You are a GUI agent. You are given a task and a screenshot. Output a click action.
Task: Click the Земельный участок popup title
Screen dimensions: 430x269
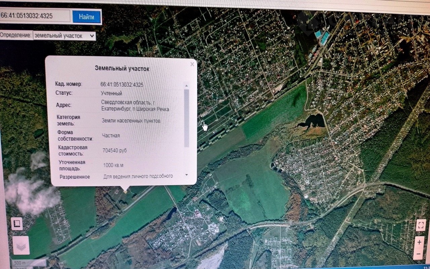(x=122, y=69)
